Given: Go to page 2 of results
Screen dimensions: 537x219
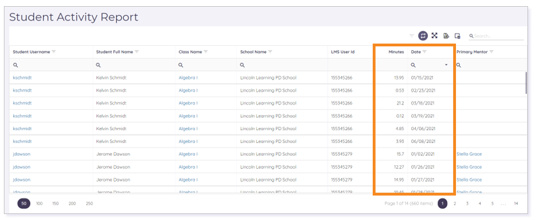Looking at the screenshot, I should tap(455, 203).
